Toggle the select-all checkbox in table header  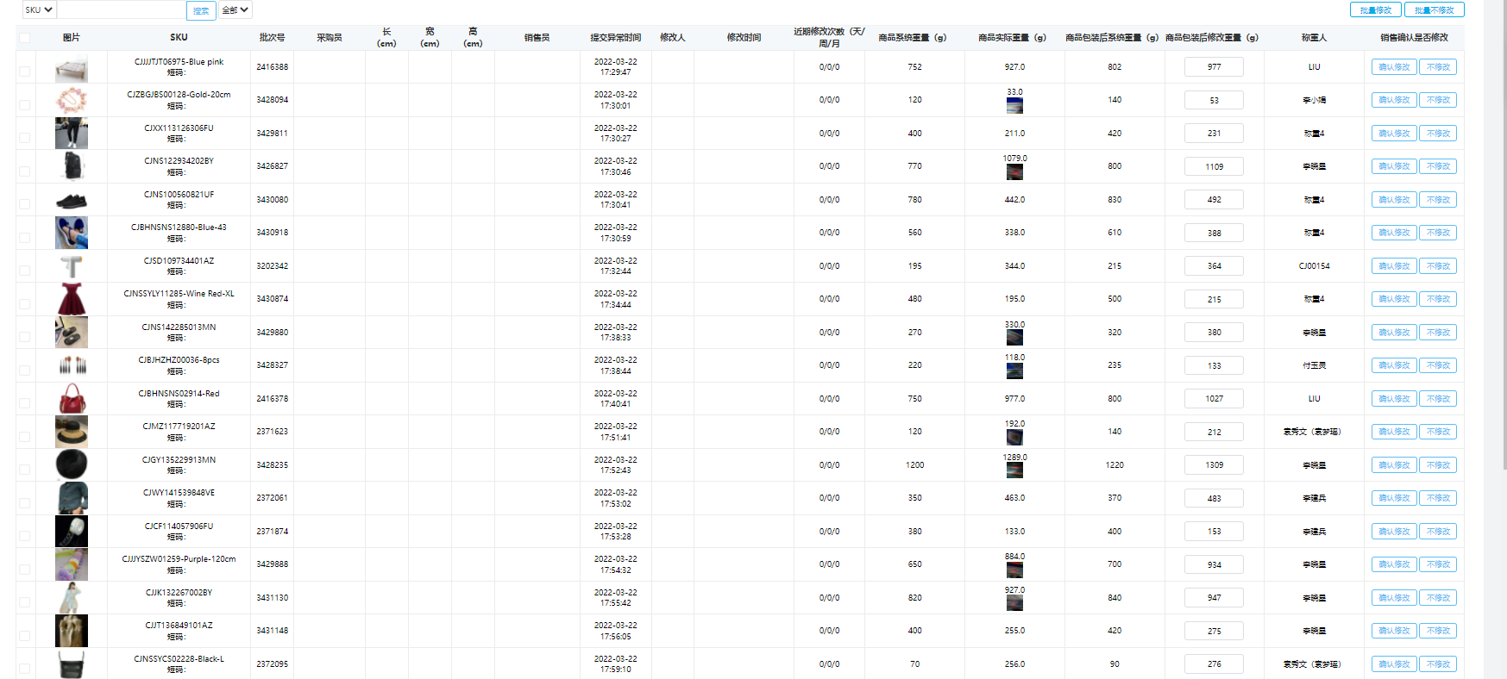[24, 38]
